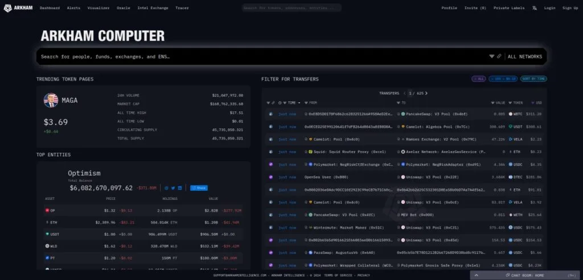Open the ALL NETWORKS selector

[524, 57]
